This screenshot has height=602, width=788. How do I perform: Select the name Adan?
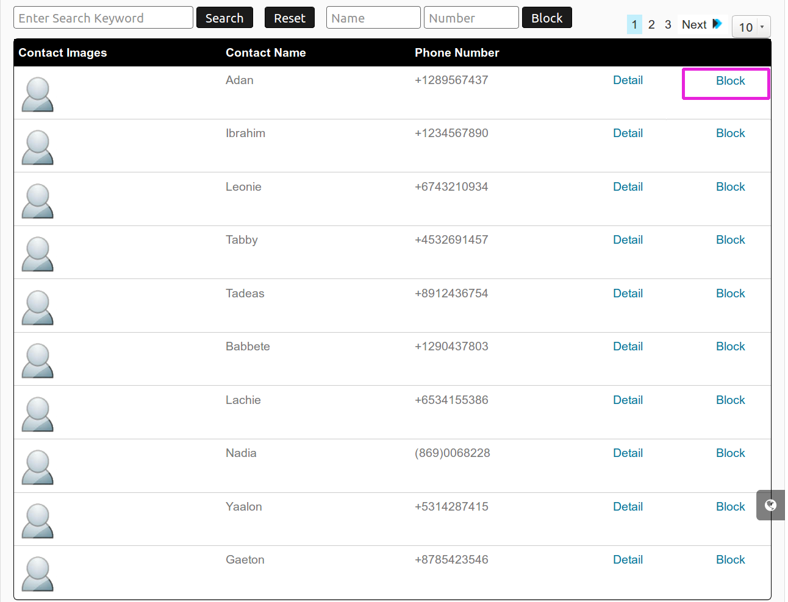[x=239, y=80]
